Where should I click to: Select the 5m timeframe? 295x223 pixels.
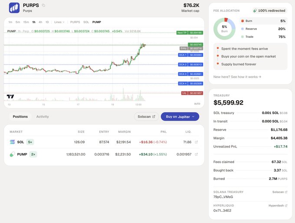click(18, 22)
